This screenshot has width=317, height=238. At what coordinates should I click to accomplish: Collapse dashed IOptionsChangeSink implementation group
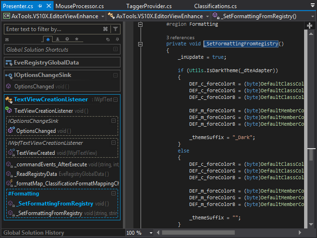(x=114, y=120)
